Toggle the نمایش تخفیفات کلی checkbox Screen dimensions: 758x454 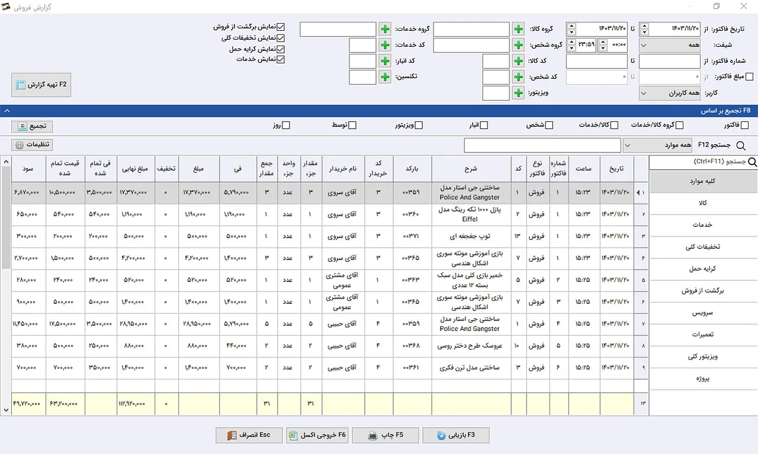point(281,38)
